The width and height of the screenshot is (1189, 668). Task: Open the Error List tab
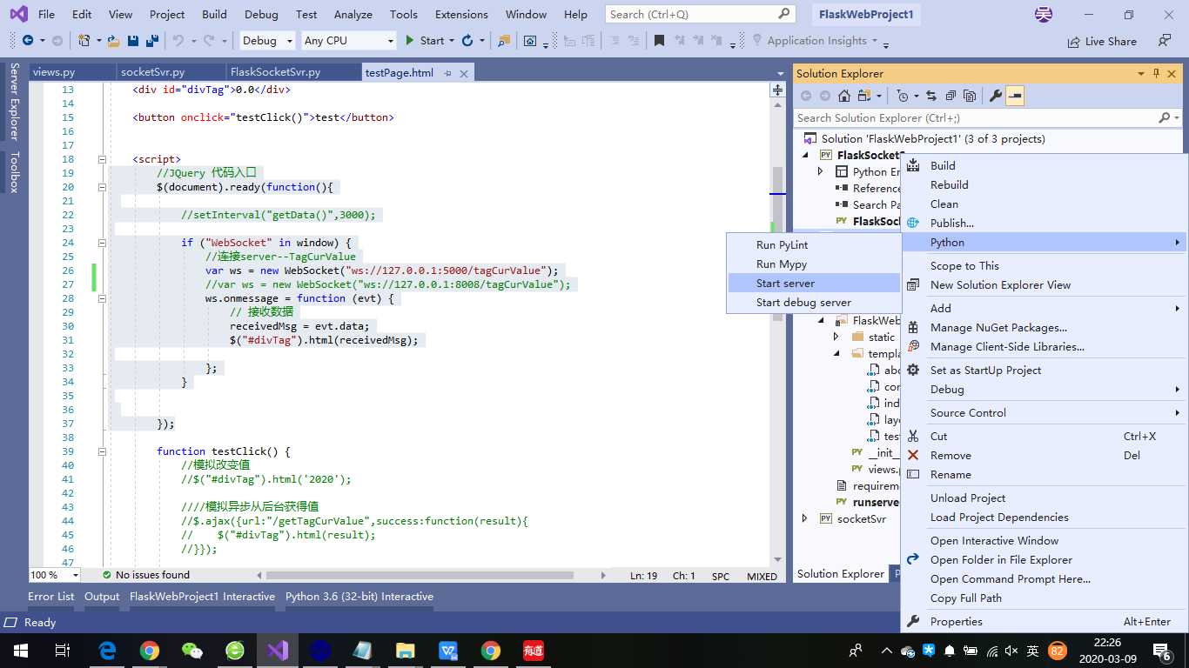[x=50, y=596]
